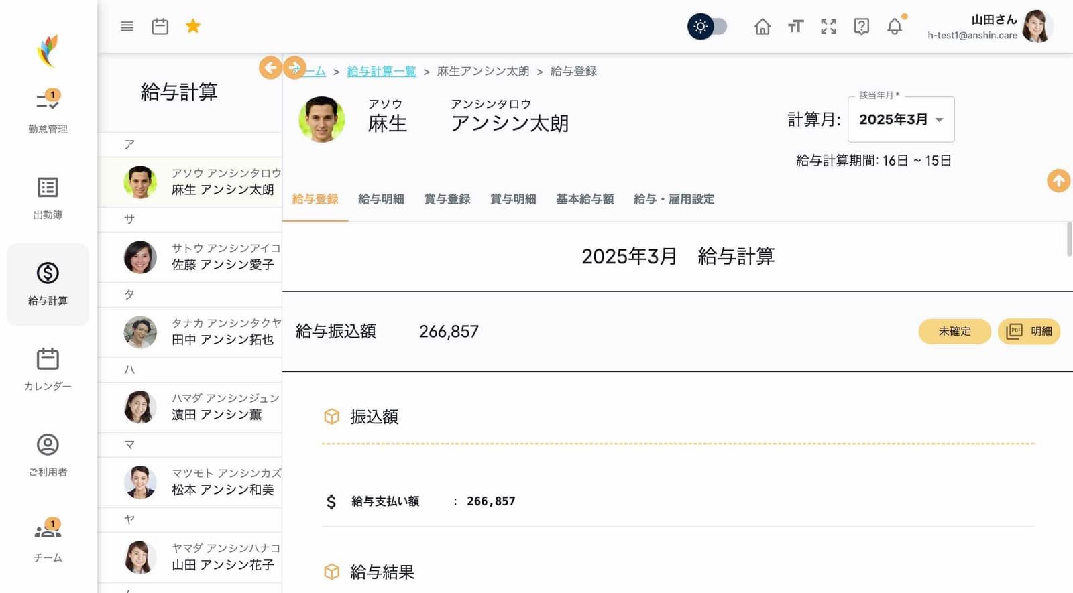Viewport: 1073px width, 593px height.
Task: Click the 給与振込額 value 266,857
Action: [x=449, y=332]
